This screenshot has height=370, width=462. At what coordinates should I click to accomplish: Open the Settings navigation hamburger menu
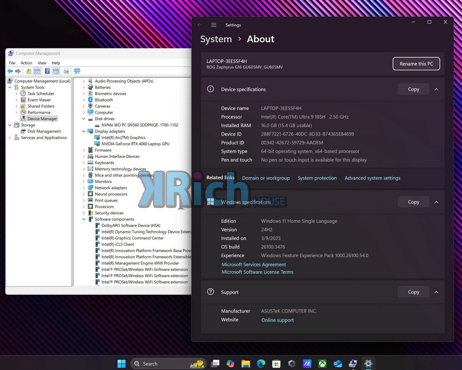[x=214, y=25]
